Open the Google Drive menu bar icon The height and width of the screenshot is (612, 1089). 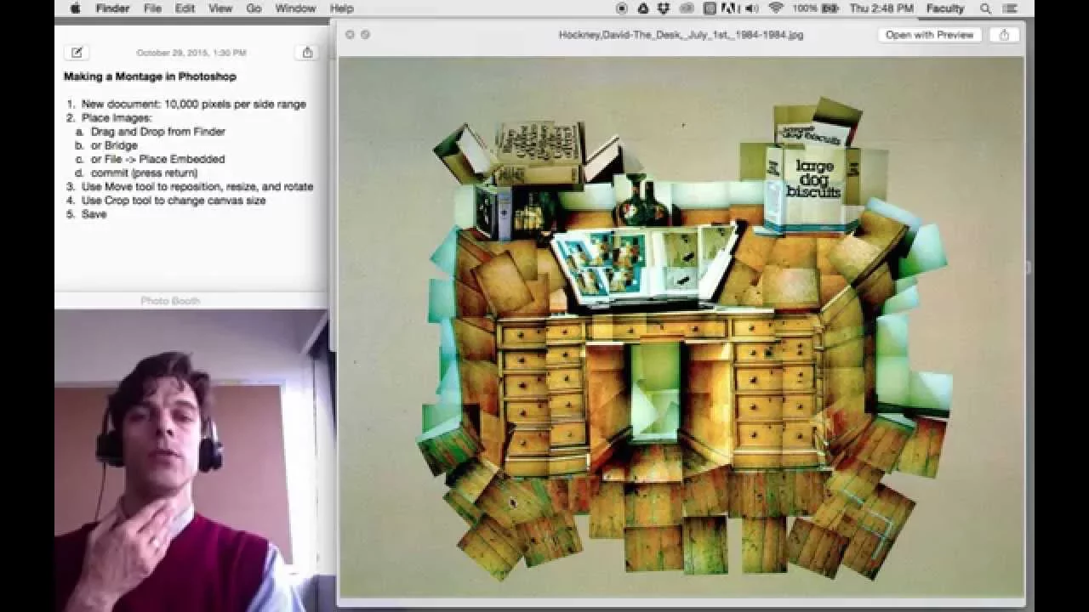643,8
